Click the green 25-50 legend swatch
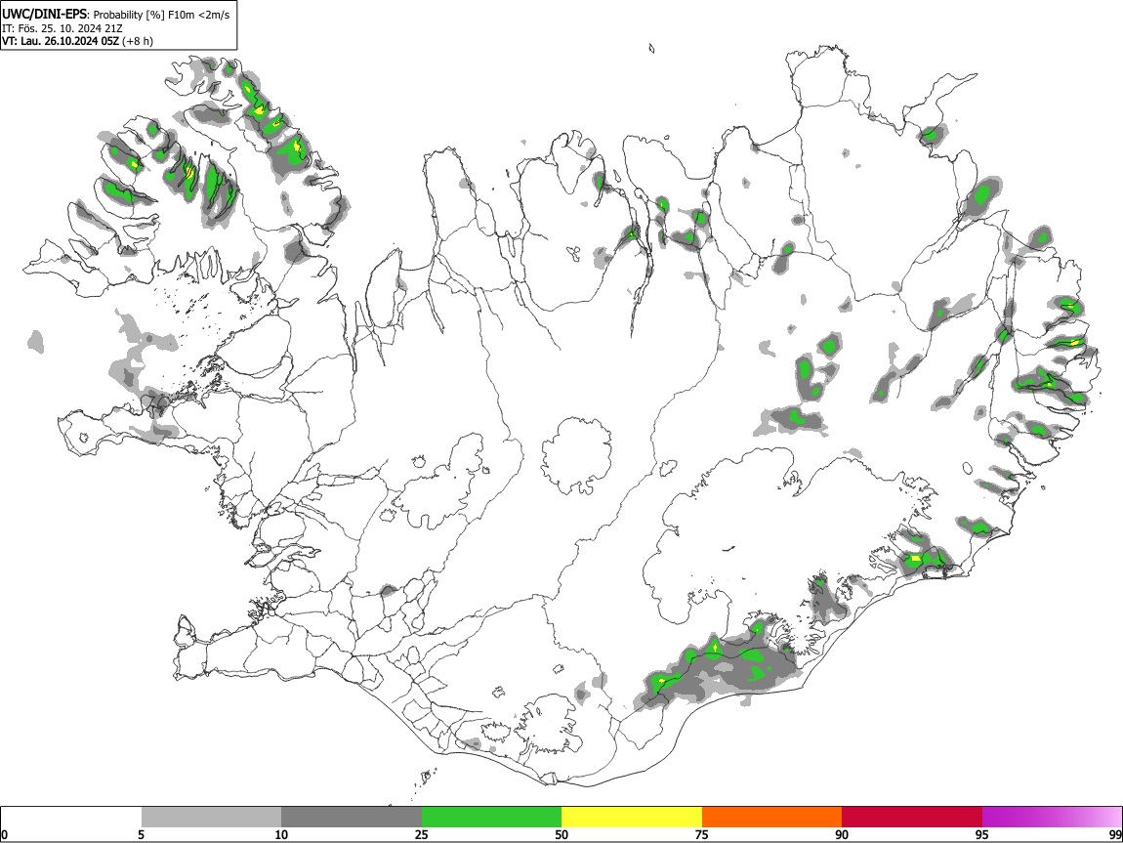Image resolution: width=1123 pixels, height=843 pixels. coord(491,818)
